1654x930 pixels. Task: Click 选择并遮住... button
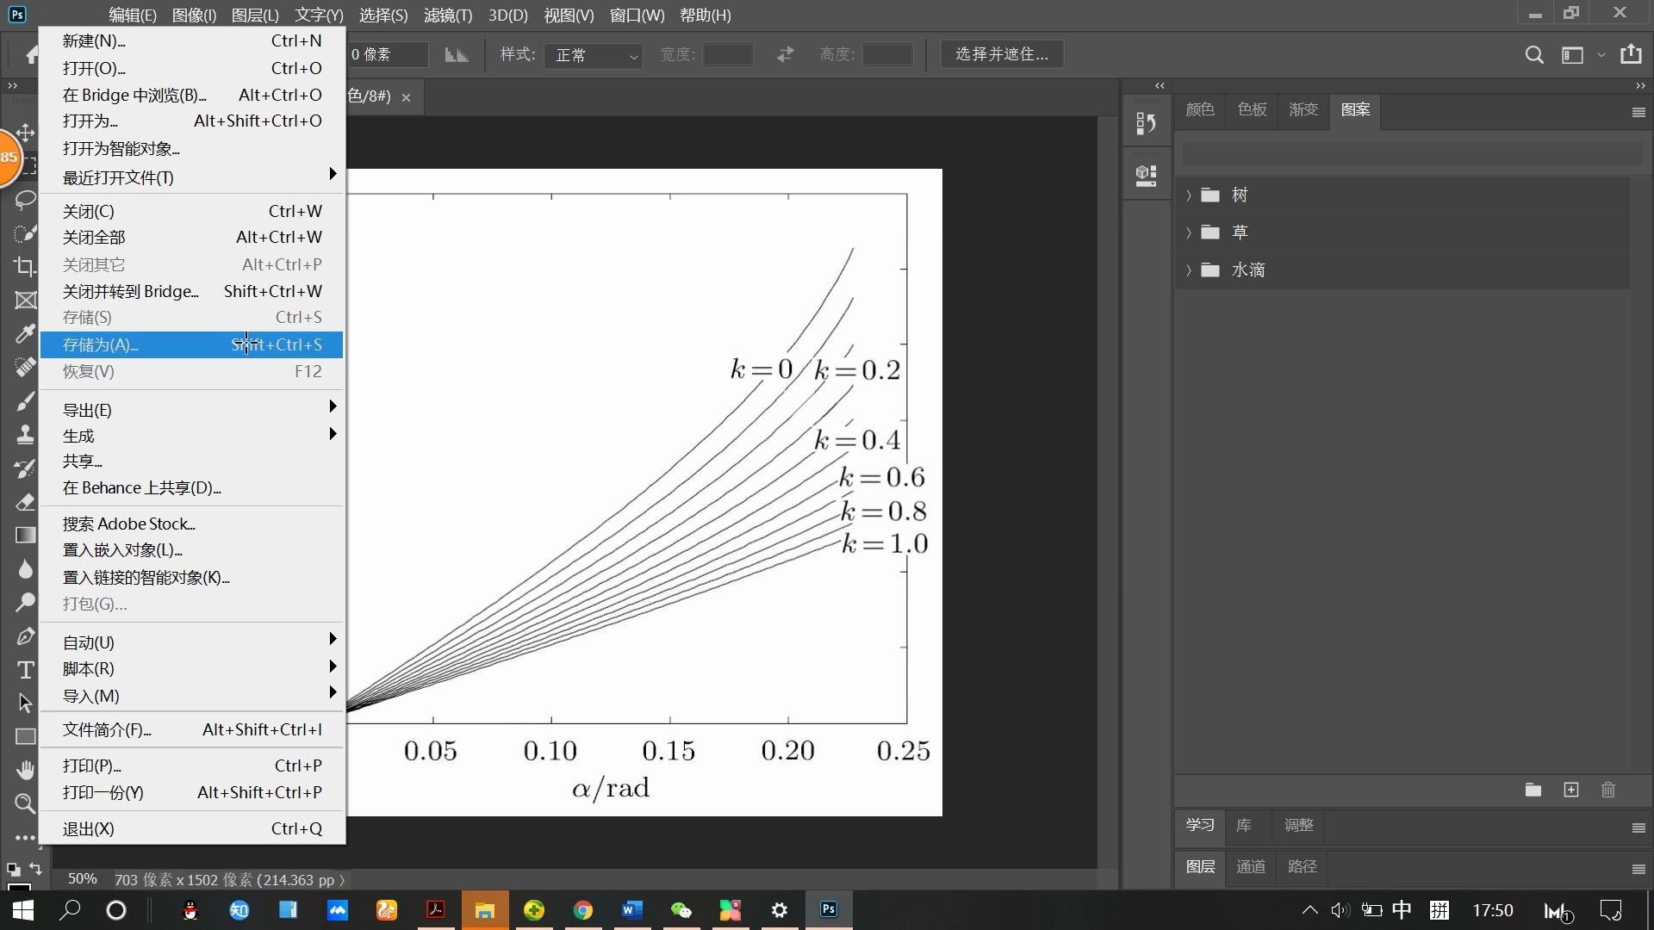999,54
